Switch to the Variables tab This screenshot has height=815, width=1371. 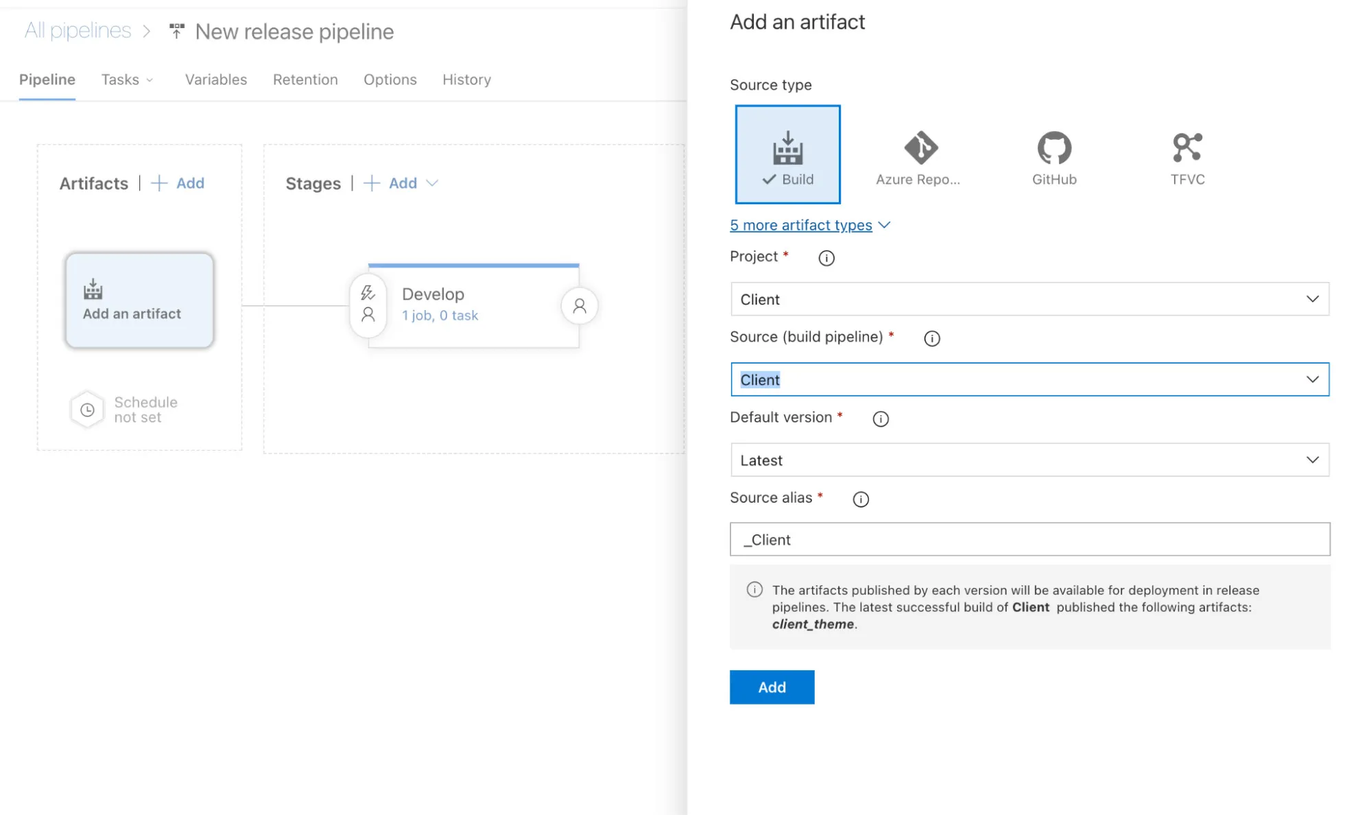coord(215,80)
